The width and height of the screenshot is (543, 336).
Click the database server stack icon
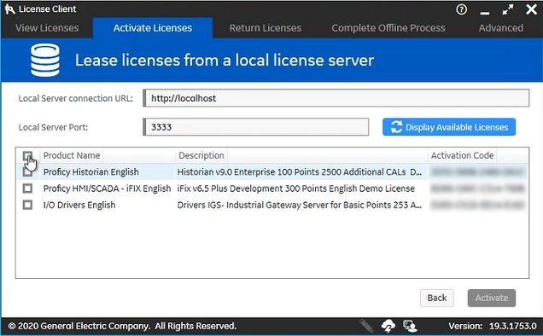pyautogui.click(x=45, y=60)
